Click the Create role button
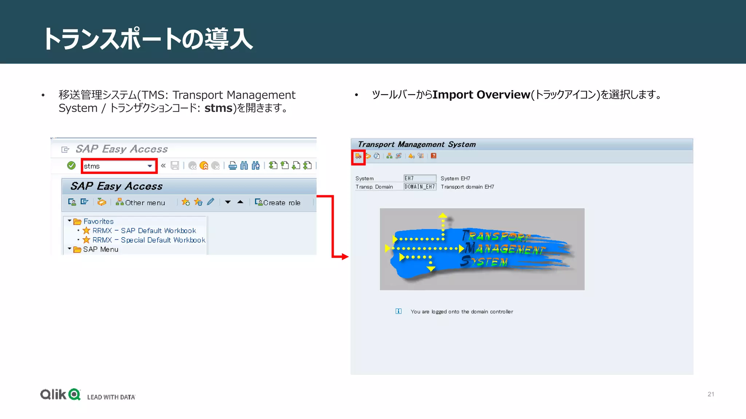Image resolution: width=746 pixels, height=419 pixels. click(x=278, y=202)
